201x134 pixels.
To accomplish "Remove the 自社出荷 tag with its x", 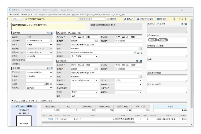I will [156, 40].
